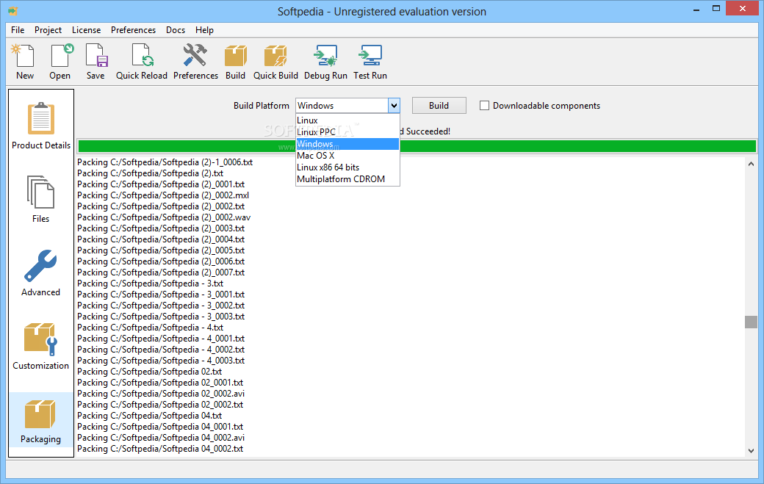This screenshot has height=484, width=764.
Task: Click log line 'Softpedia 04_0002.txt'
Action: [x=160, y=449]
